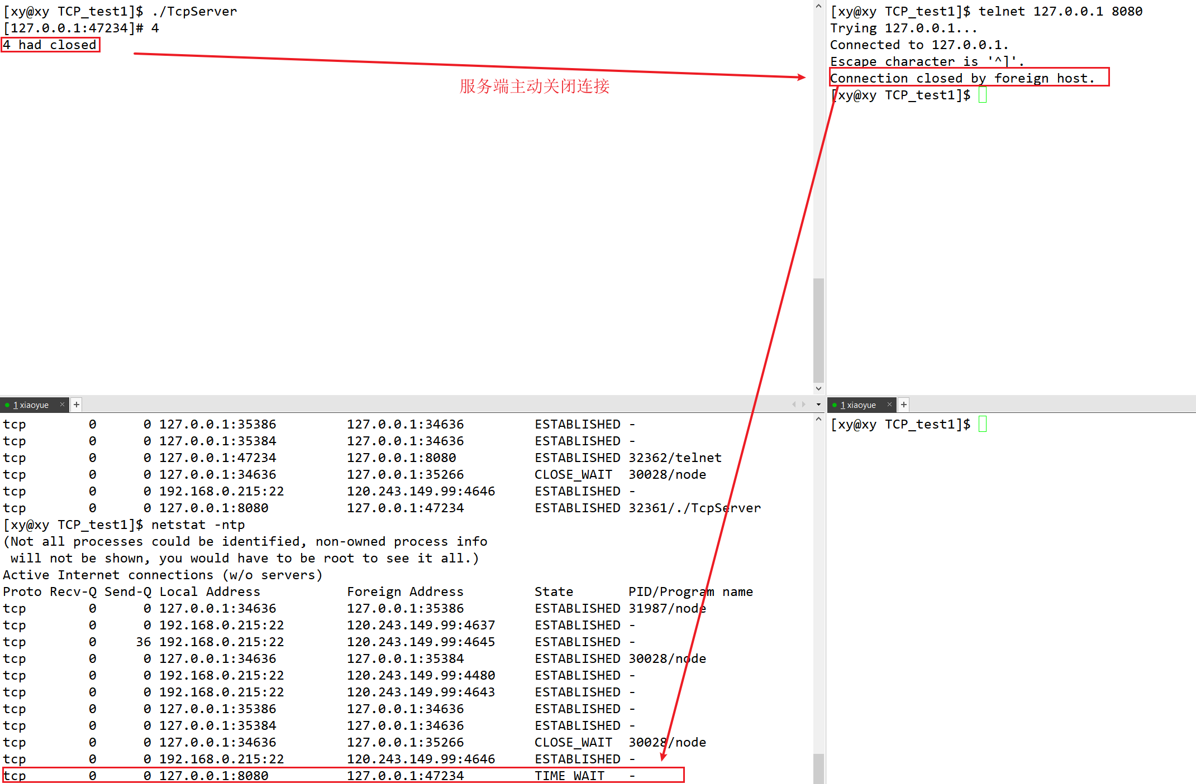The image size is (1196, 784).
Task: Focus the bottom-right empty terminal prompt
Action: tap(983, 425)
